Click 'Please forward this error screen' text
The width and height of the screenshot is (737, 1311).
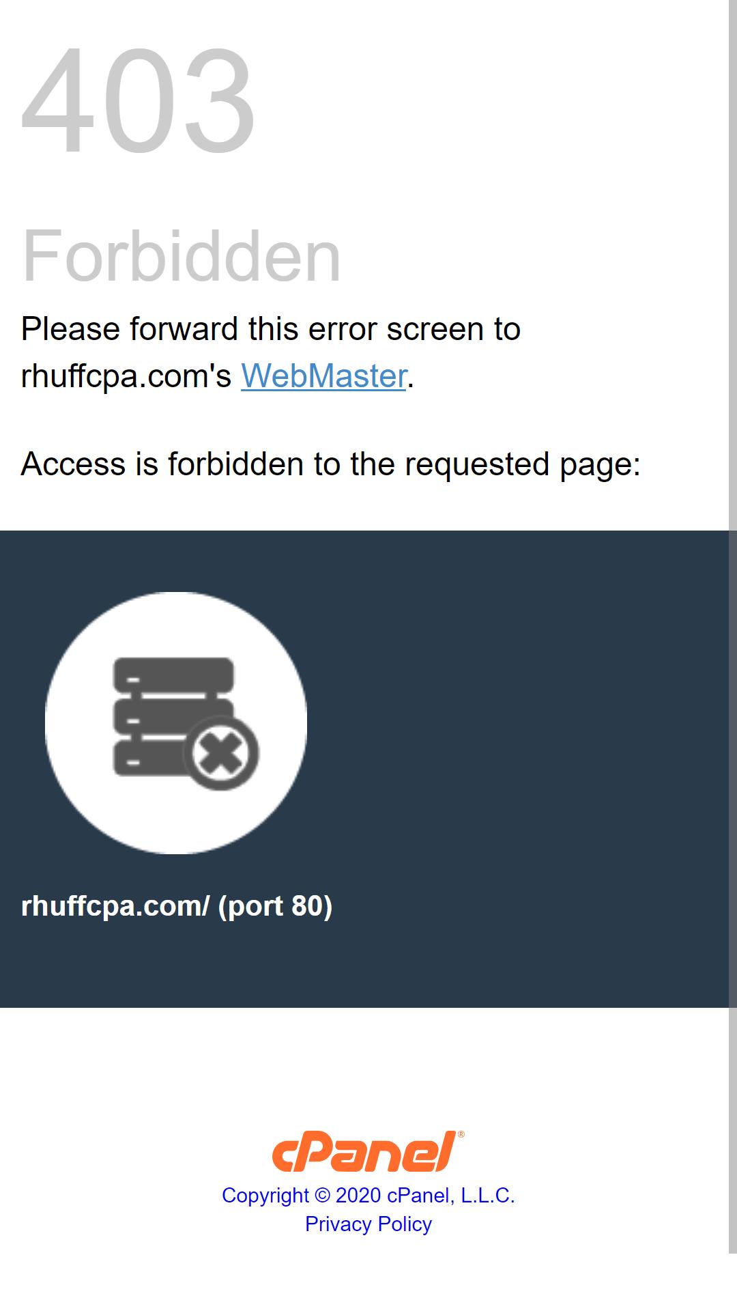[x=271, y=329]
